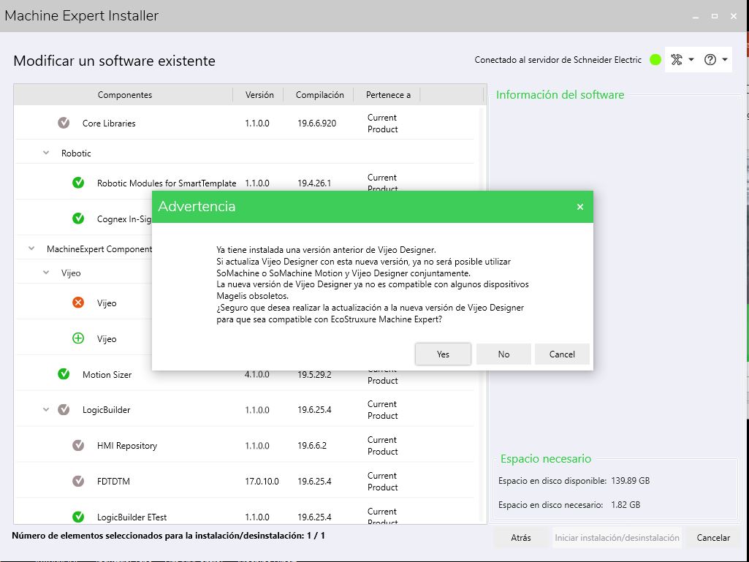The image size is (749, 562).
Task: Open the help question mark icon
Action: tap(710, 60)
